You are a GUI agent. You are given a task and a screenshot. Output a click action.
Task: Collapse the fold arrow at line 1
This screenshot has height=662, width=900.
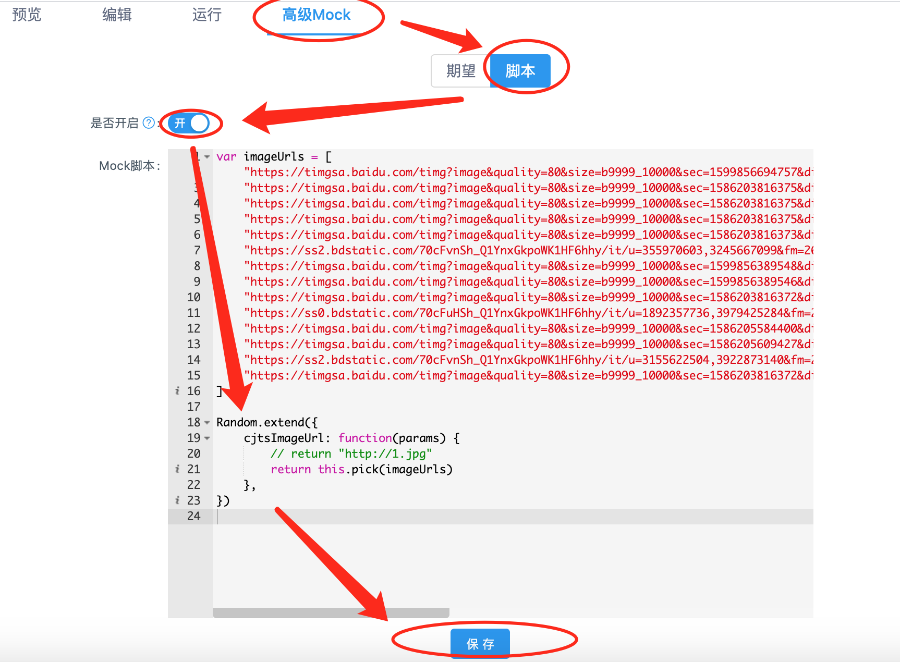tap(207, 157)
